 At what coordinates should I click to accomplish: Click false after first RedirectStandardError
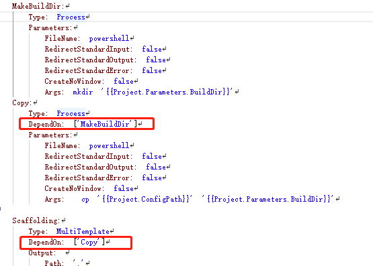[152, 70]
